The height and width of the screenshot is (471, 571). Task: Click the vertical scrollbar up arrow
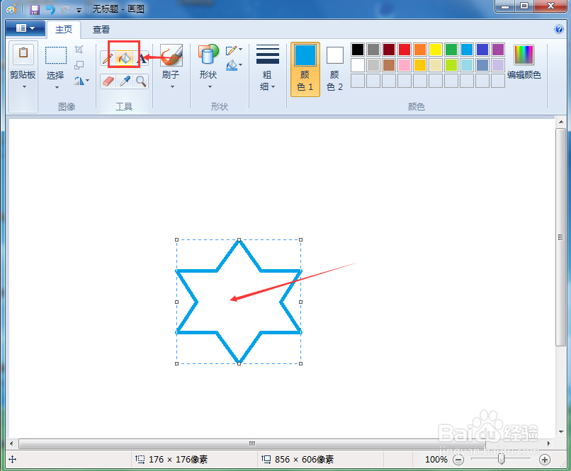(x=561, y=122)
